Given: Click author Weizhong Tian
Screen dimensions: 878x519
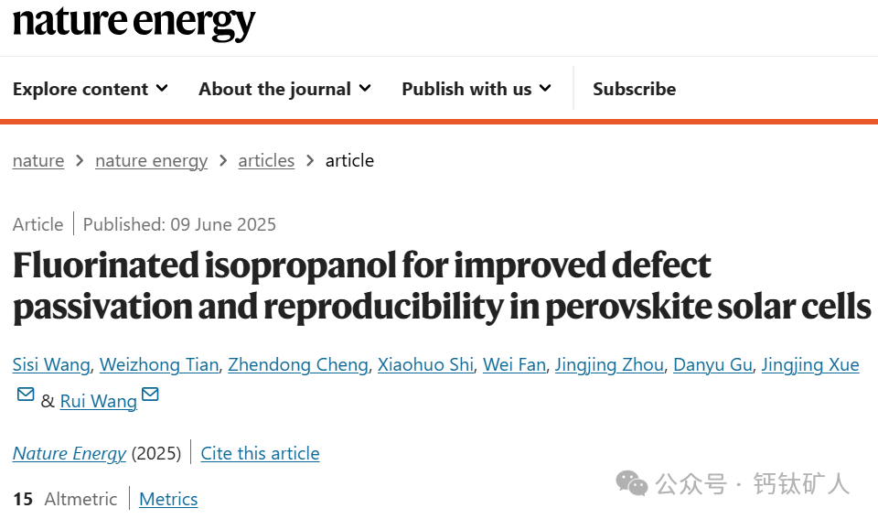Looking at the screenshot, I should point(159,364).
